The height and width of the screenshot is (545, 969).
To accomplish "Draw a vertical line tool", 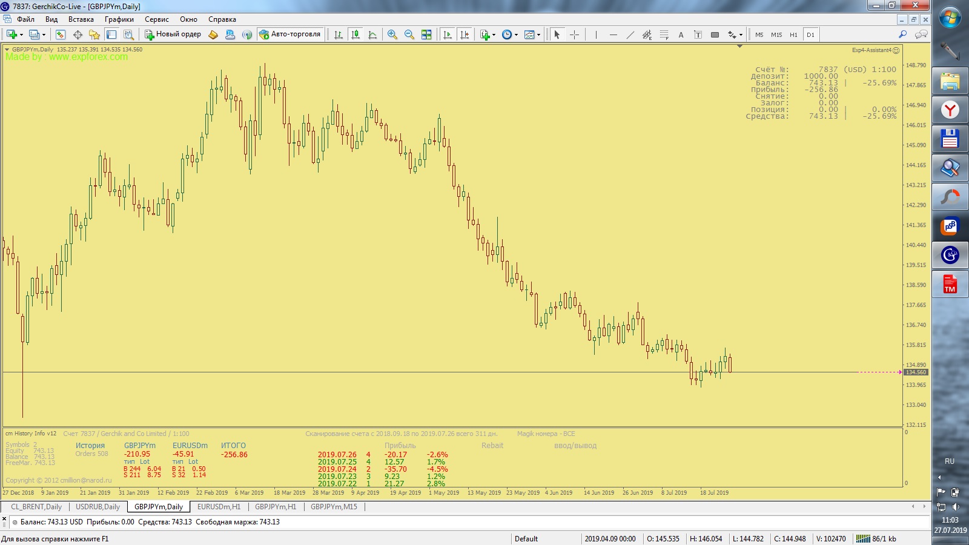I will click(596, 35).
